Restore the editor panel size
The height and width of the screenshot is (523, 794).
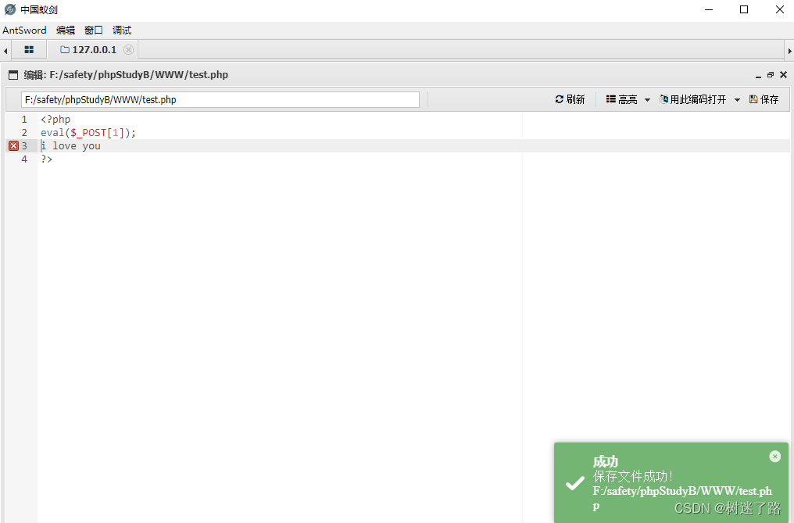click(771, 74)
